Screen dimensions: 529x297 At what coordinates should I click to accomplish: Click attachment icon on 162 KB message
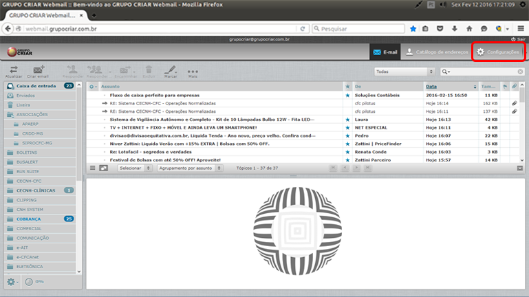tap(514, 103)
